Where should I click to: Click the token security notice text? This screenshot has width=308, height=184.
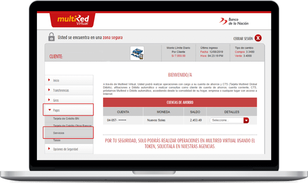pyautogui.click(x=180, y=143)
